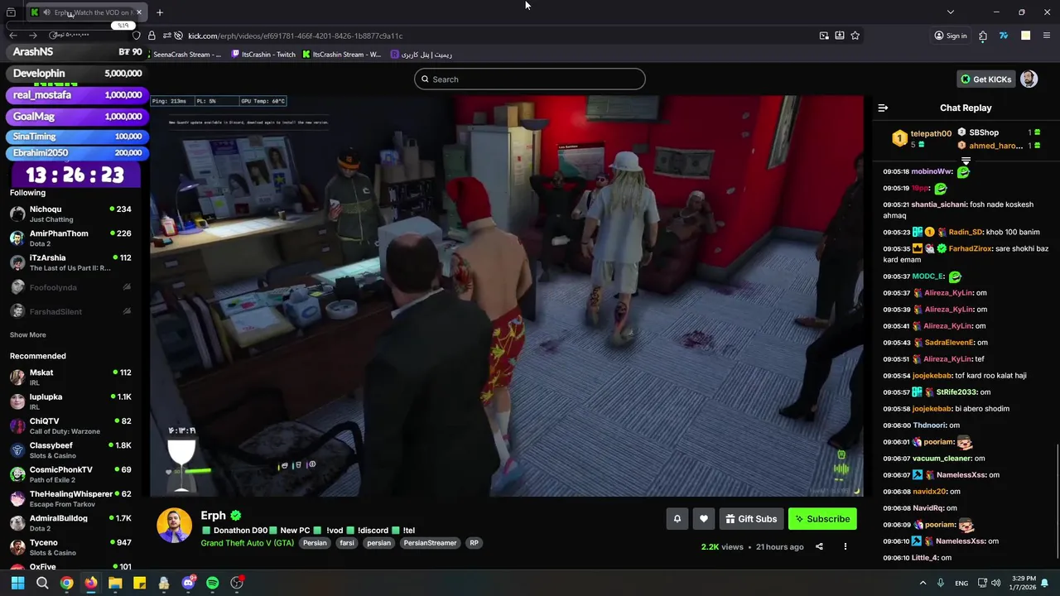Screen dimensions: 1060x596
Task: Subscribe to Erph's channel
Action: tap(822, 519)
